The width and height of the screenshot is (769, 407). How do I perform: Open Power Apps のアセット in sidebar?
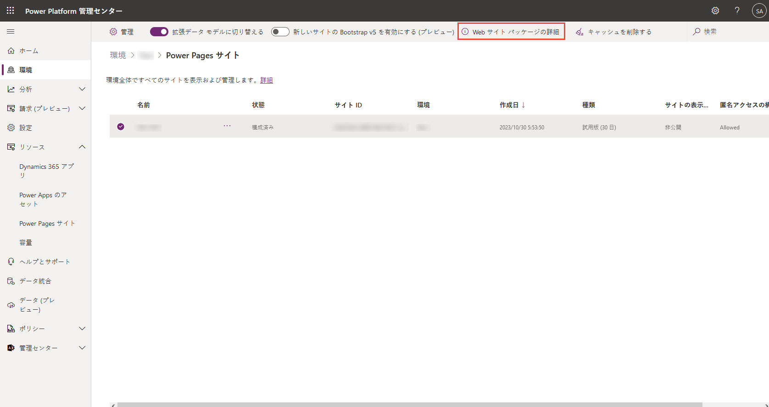43,200
